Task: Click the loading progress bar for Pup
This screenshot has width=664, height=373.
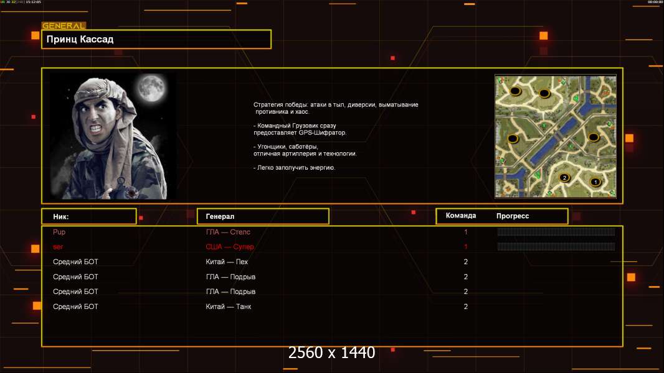Action: (556, 232)
